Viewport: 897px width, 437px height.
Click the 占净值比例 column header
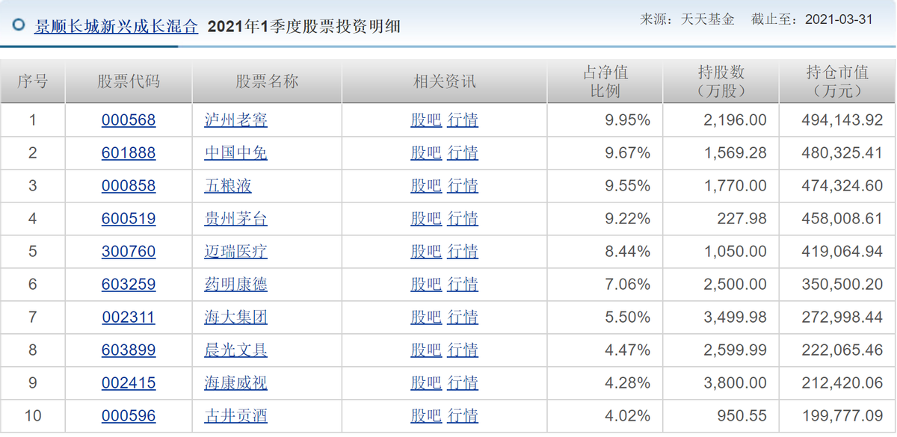605,81
